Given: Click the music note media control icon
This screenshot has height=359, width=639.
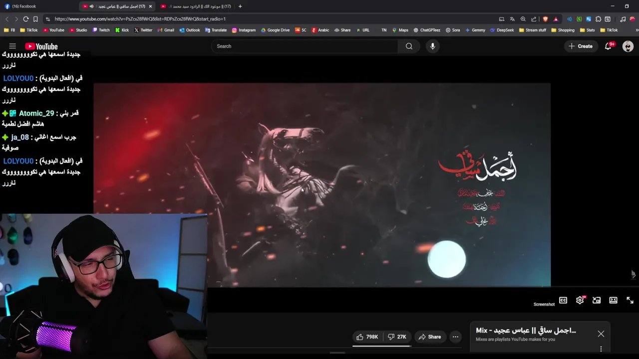Looking at the screenshot, I should coord(623,19).
